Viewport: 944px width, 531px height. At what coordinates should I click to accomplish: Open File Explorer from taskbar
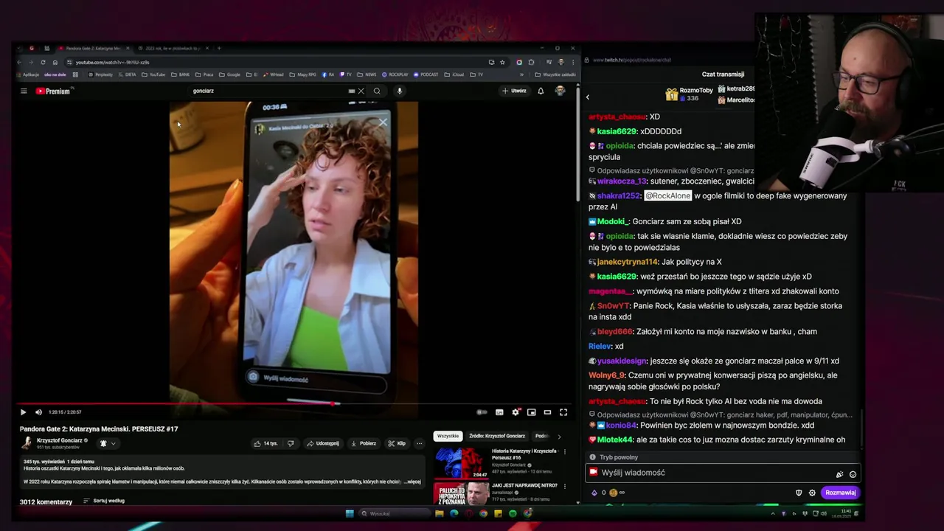coord(440,513)
